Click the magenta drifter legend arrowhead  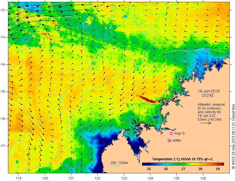(x=169, y=141)
